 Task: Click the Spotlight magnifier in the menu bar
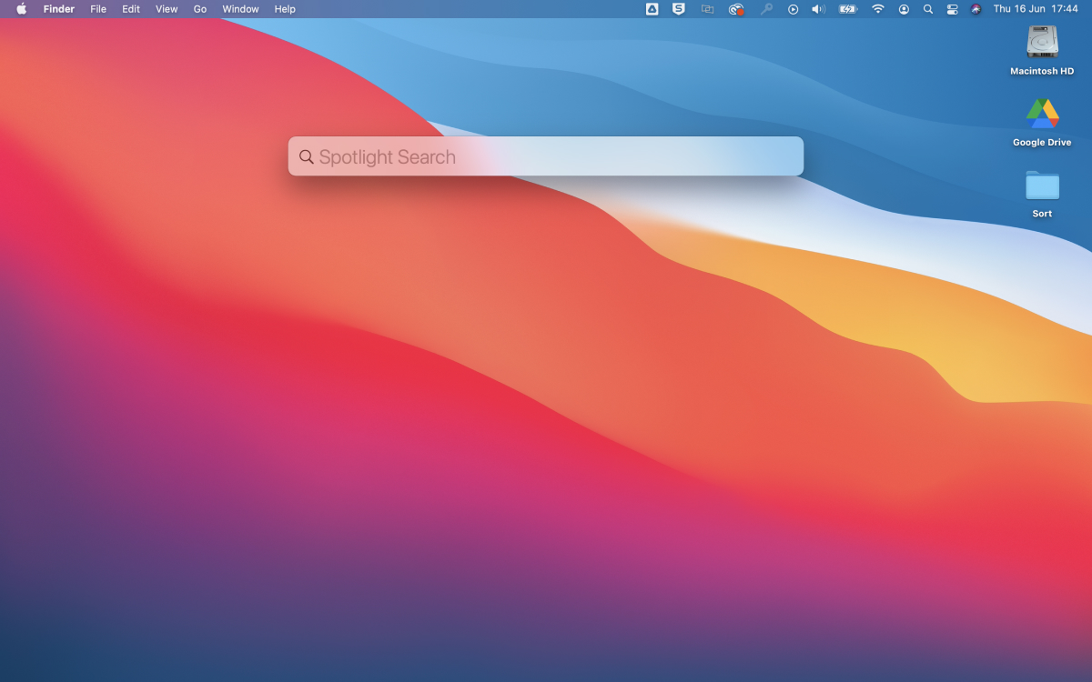pyautogui.click(x=928, y=9)
